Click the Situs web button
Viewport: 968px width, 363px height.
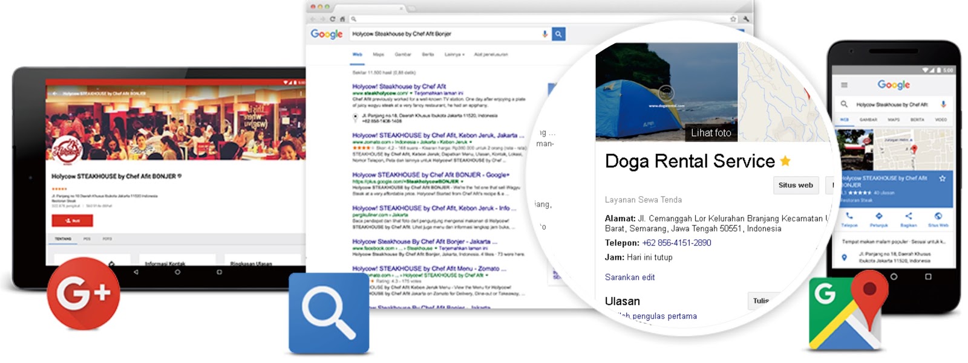click(796, 185)
